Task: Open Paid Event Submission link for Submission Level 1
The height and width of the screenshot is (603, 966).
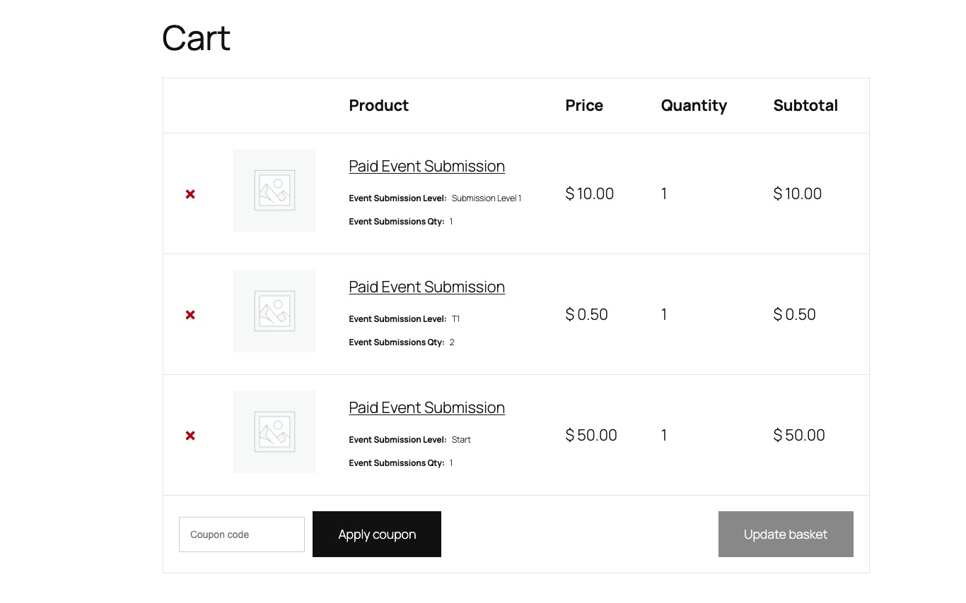Action: coord(426,167)
